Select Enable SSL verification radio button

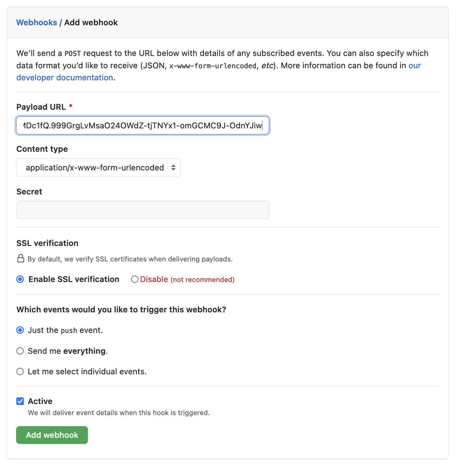tap(20, 279)
